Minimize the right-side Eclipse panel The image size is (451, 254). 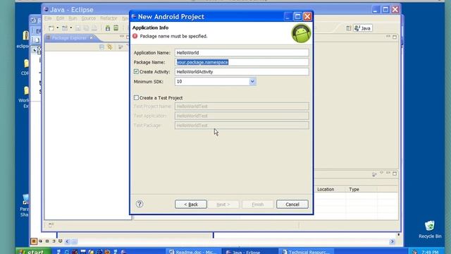coord(388,37)
